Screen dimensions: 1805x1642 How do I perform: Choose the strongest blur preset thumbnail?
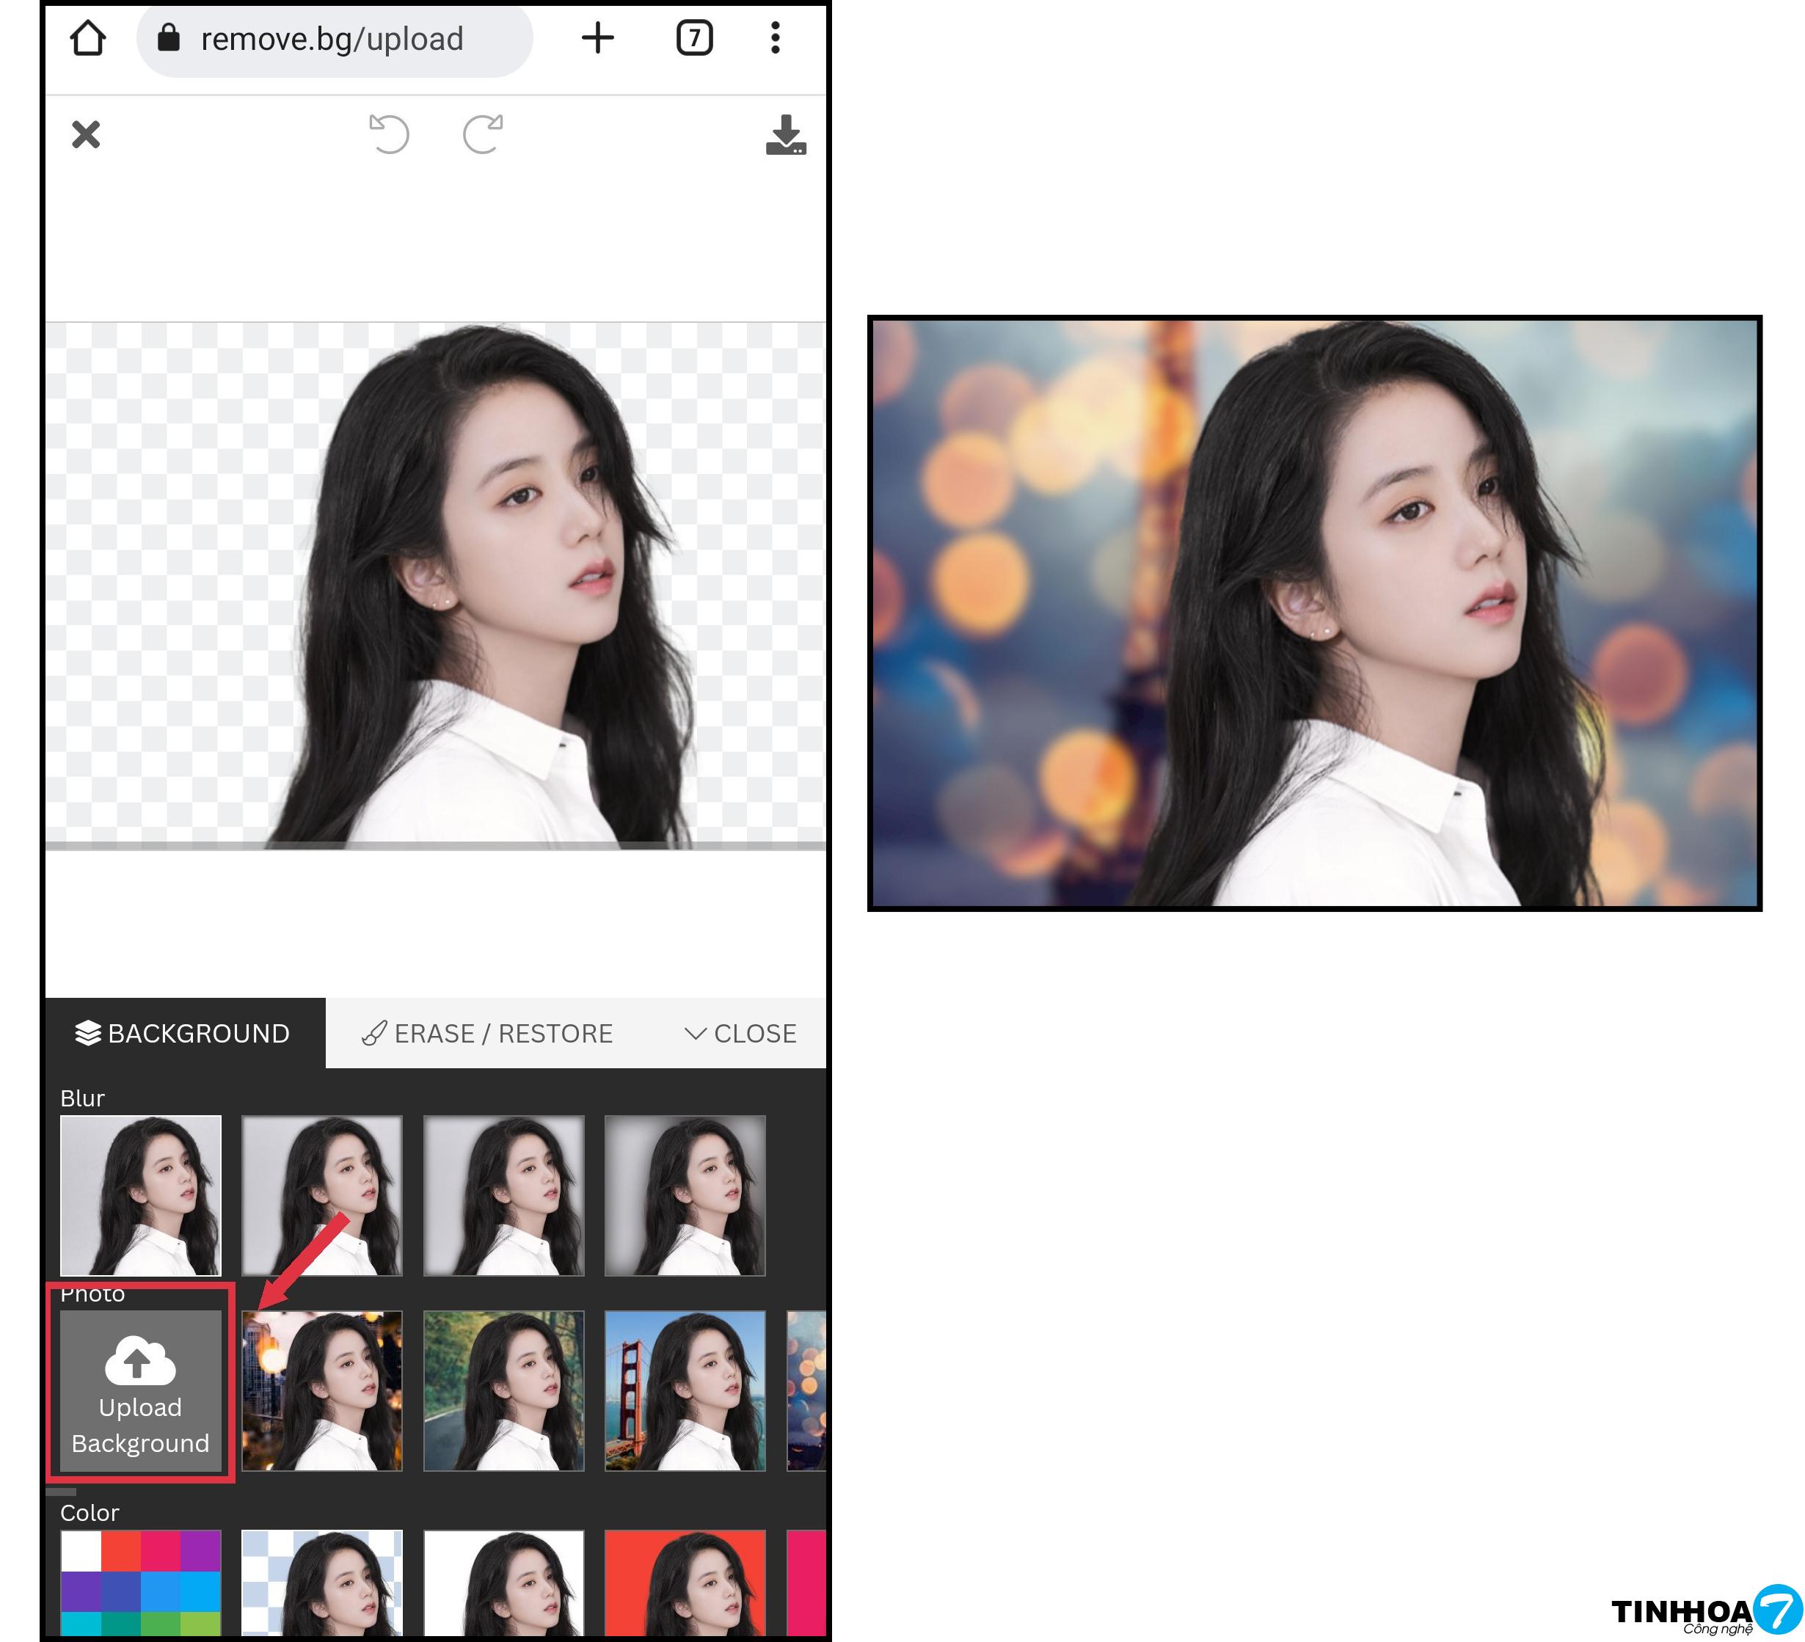point(685,1195)
